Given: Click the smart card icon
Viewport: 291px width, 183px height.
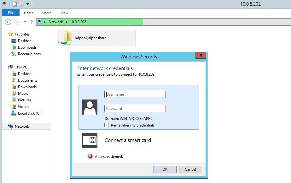Looking at the screenshot, I should point(90,141).
